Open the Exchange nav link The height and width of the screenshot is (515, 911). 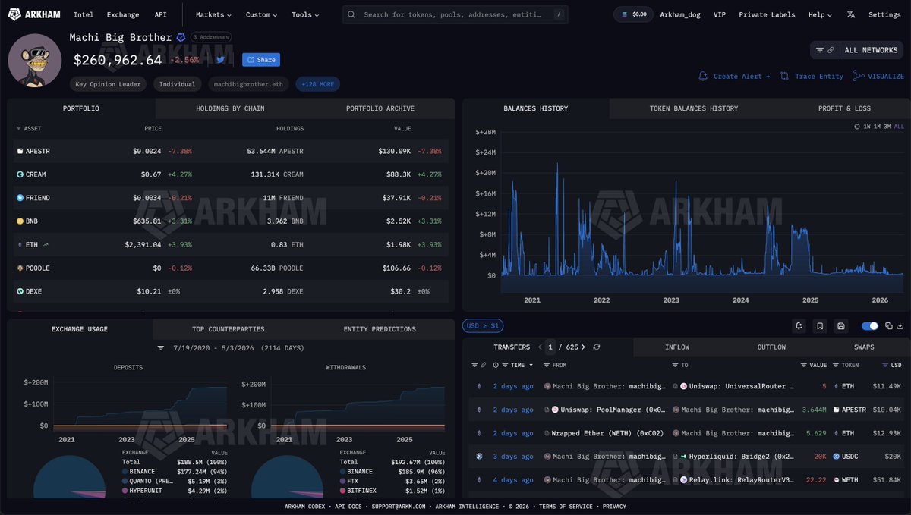pos(123,14)
